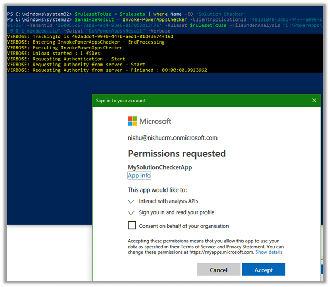Image resolution: width=330 pixels, height=287 pixels.
Task: Click the Microsoft four-square logo
Action: click(132, 121)
